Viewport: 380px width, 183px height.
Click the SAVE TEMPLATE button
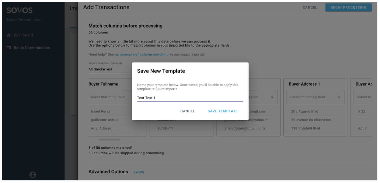pos(223,111)
